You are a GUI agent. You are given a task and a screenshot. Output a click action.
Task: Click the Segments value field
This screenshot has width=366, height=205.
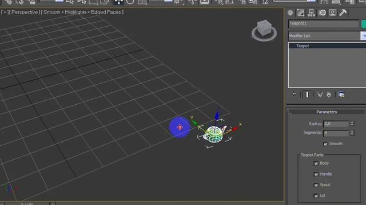coord(336,133)
